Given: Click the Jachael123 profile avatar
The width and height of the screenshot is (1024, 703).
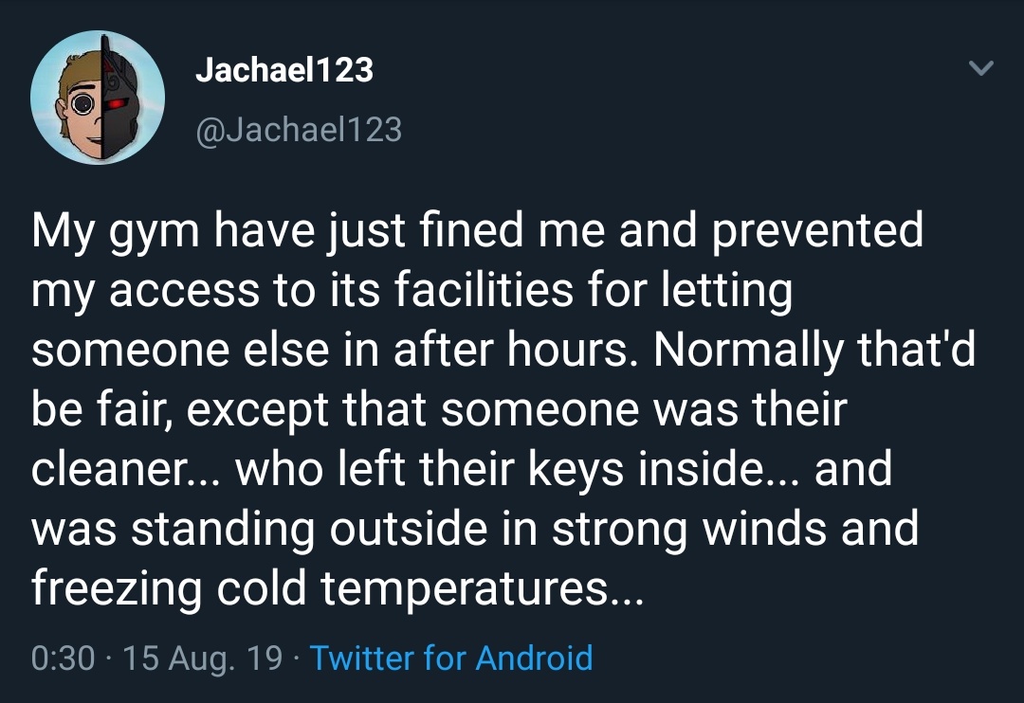Looking at the screenshot, I should pyautogui.click(x=98, y=98).
